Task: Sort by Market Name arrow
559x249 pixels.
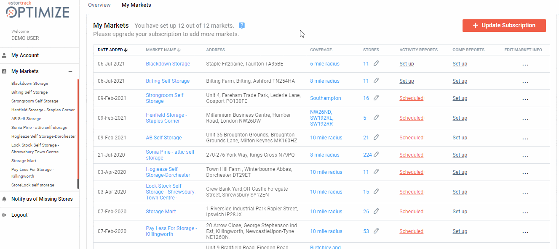Action: point(179,50)
